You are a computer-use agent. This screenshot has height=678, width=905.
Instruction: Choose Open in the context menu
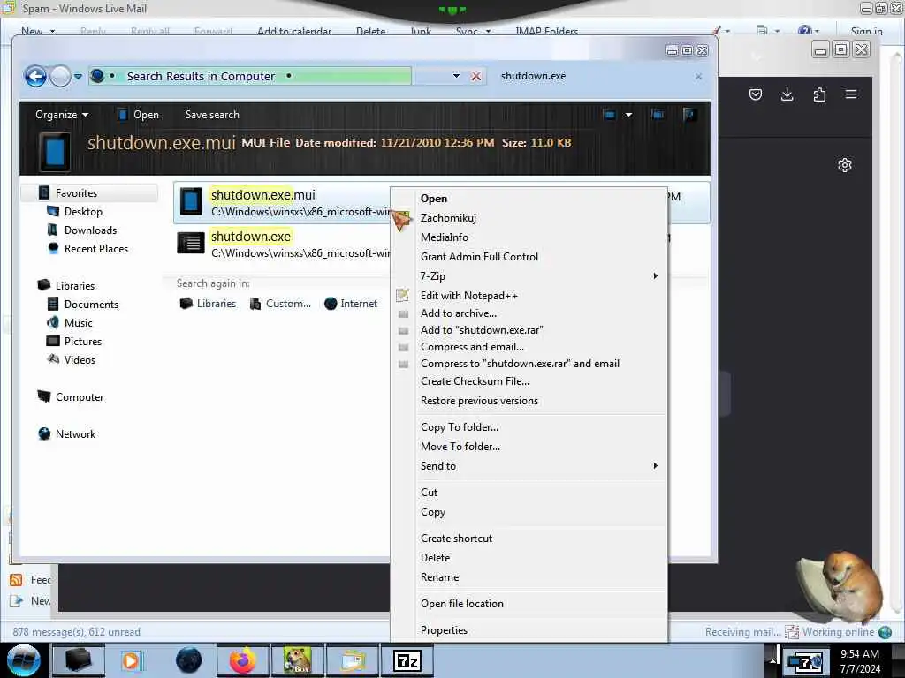(x=529, y=199)
